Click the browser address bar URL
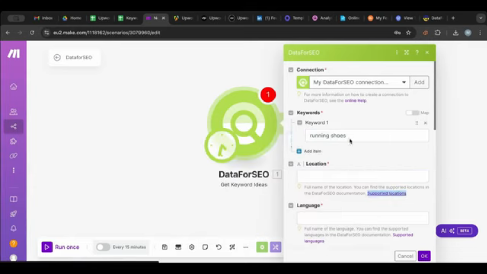This screenshot has height=274, width=487. point(106,33)
